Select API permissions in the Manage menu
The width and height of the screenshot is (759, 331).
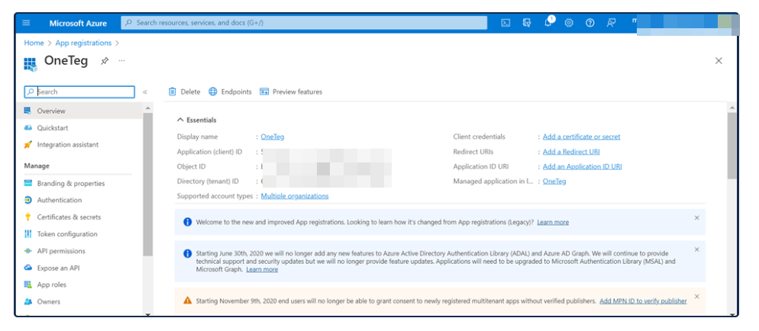(x=61, y=251)
